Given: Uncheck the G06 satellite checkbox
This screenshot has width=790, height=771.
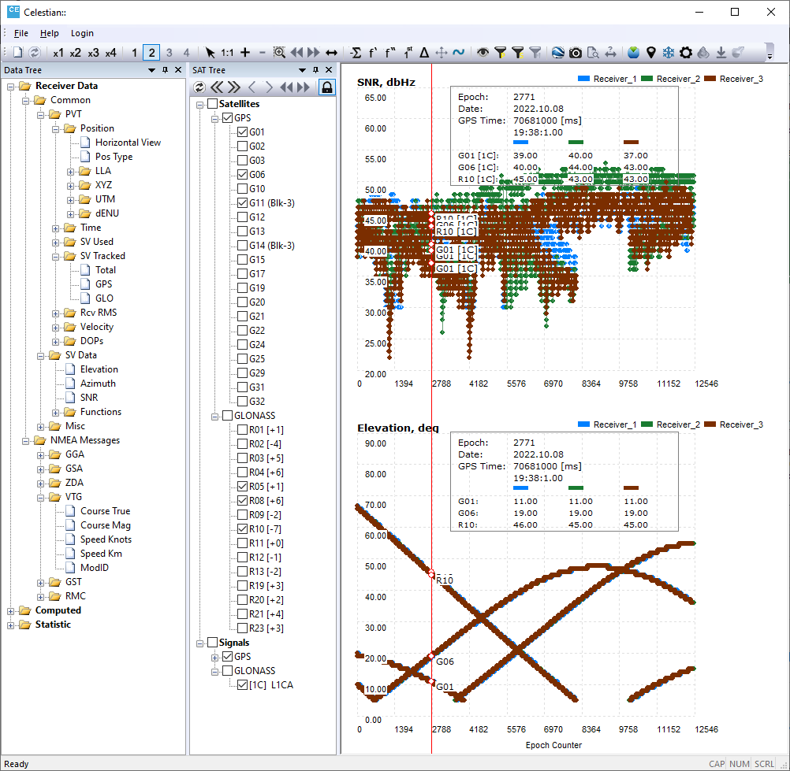Looking at the screenshot, I should point(243,175).
